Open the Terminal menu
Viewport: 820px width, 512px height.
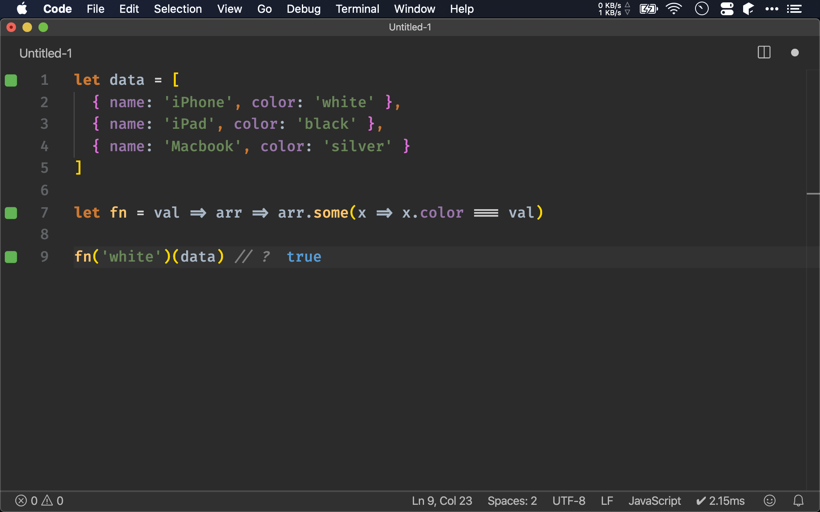click(357, 9)
